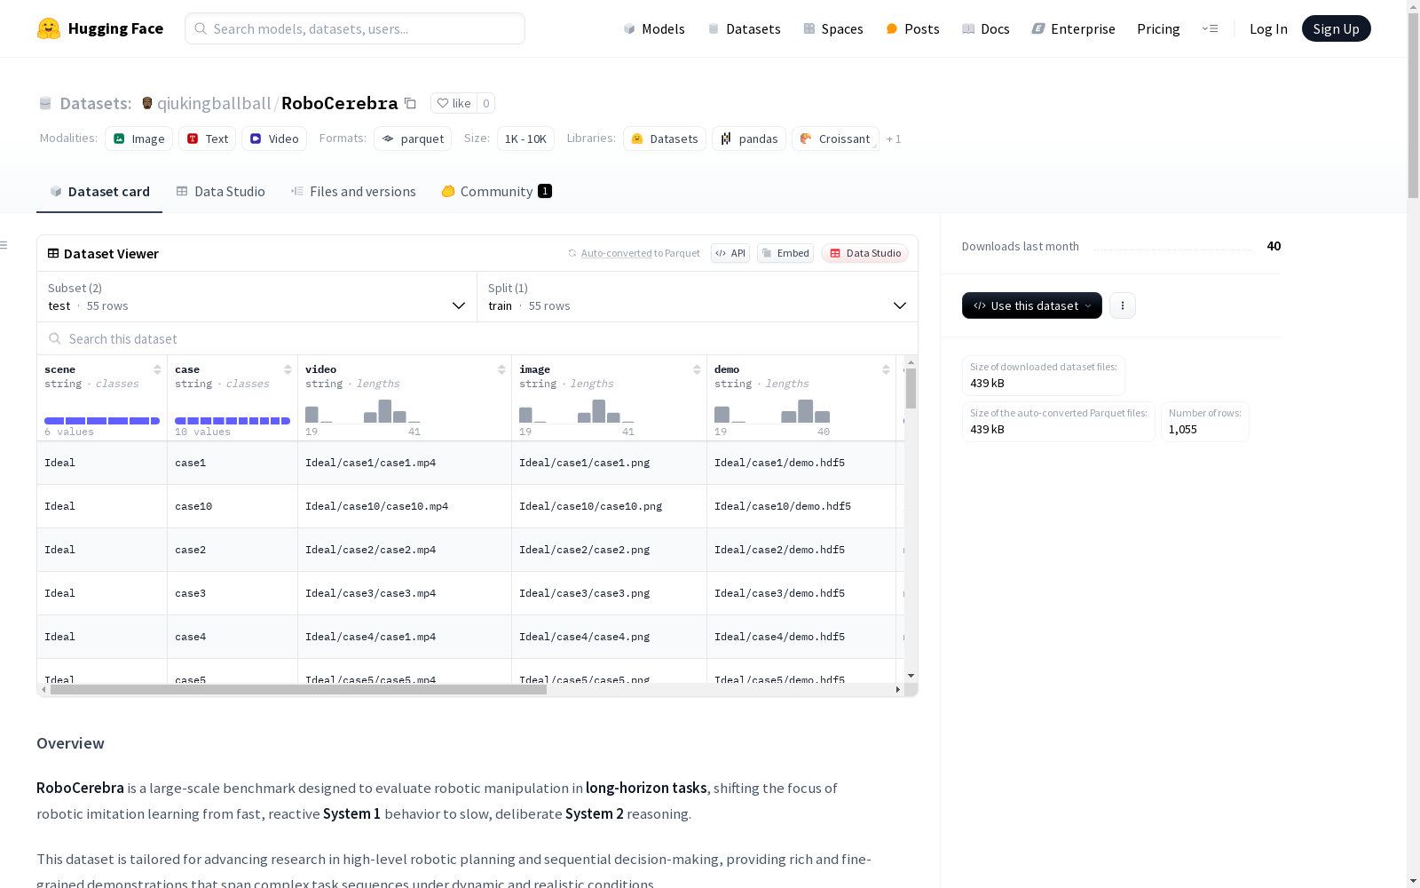
Task: Click the like count 0
Action: [x=485, y=103]
